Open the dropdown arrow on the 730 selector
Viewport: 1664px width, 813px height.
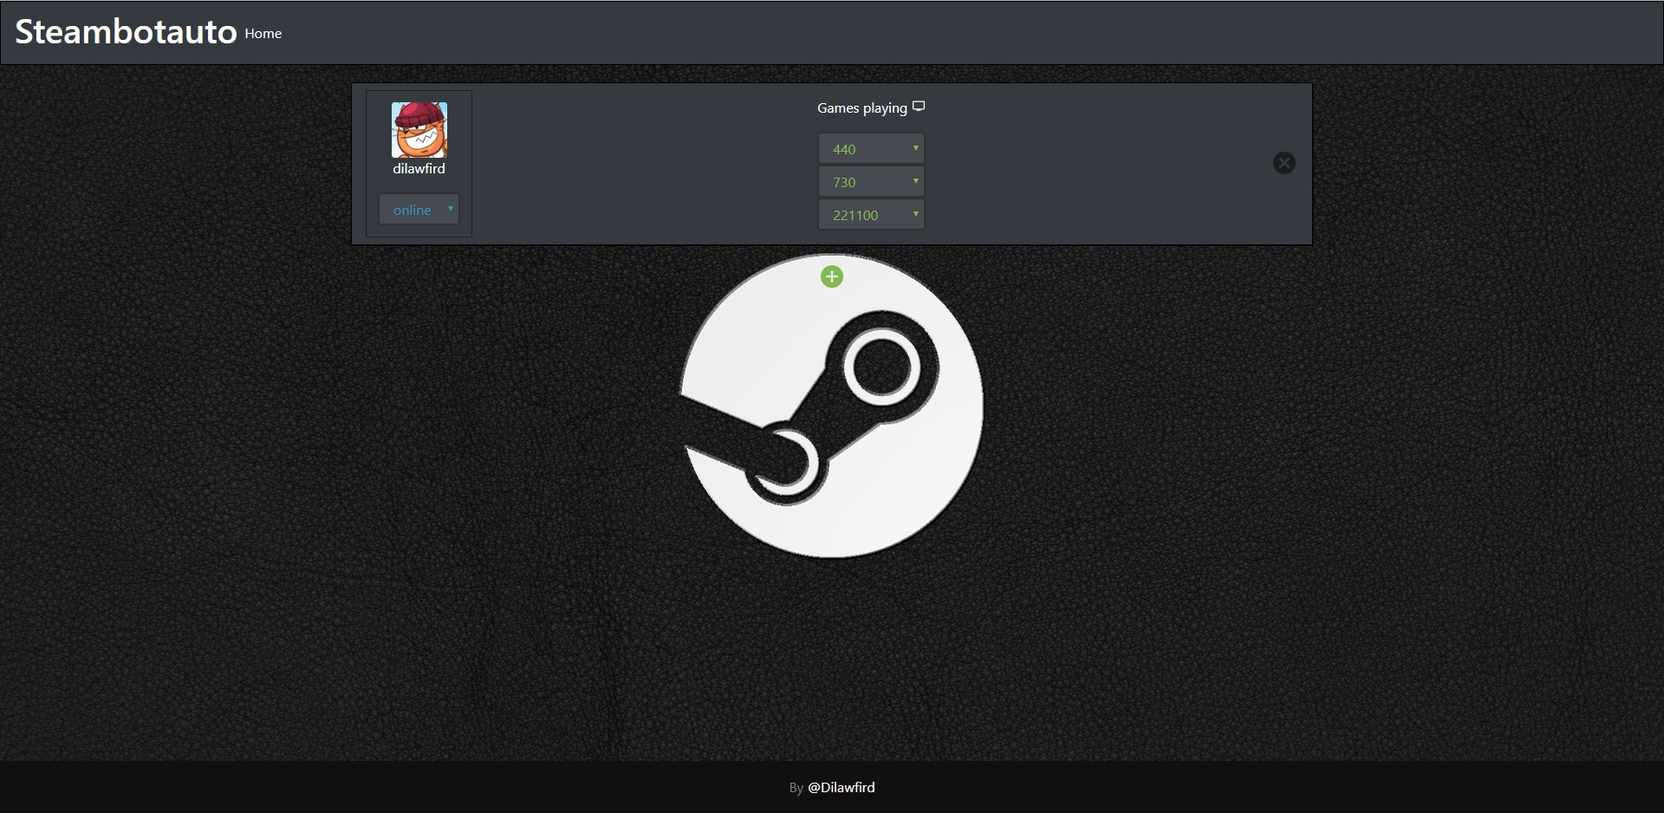click(915, 181)
